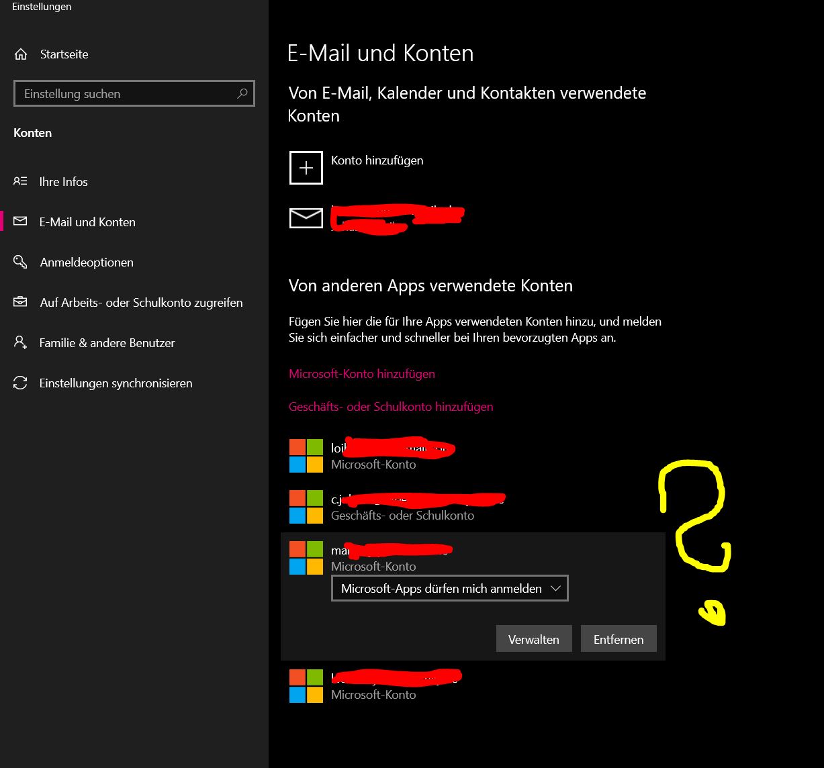Viewport: 824px width, 768px height.
Task: Open Familie & andere Benutzer
Action: tap(107, 342)
